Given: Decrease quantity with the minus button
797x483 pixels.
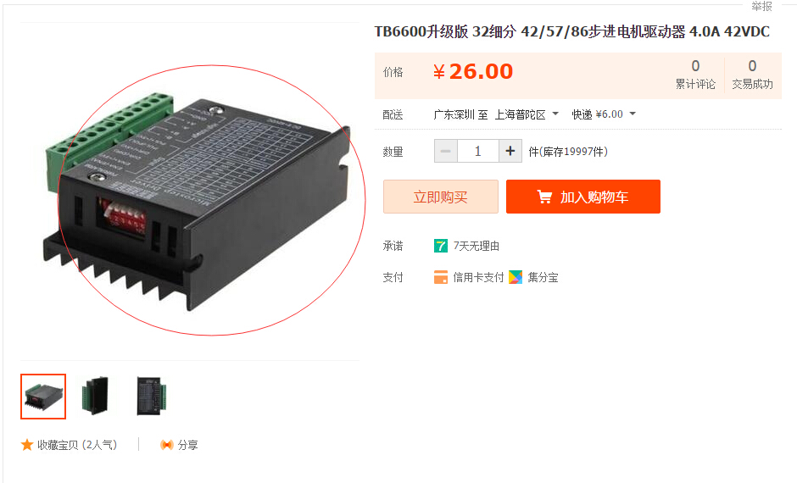Looking at the screenshot, I should point(446,152).
